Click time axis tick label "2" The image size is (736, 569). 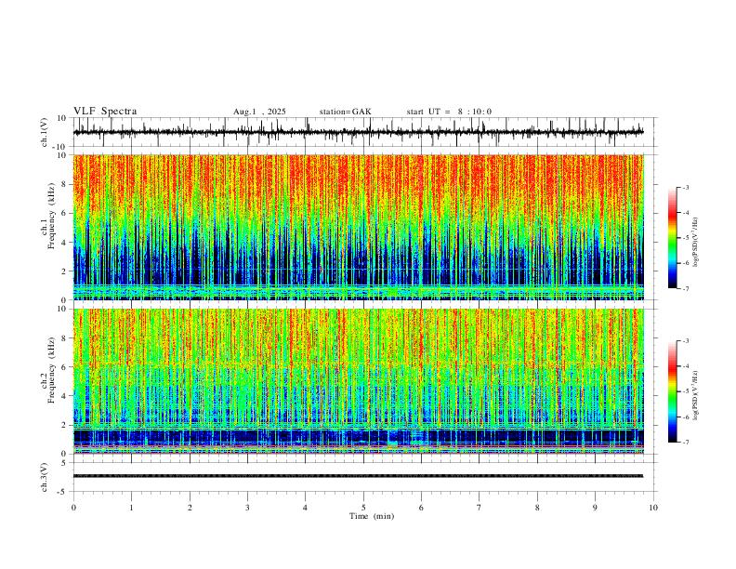[x=190, y=508]
